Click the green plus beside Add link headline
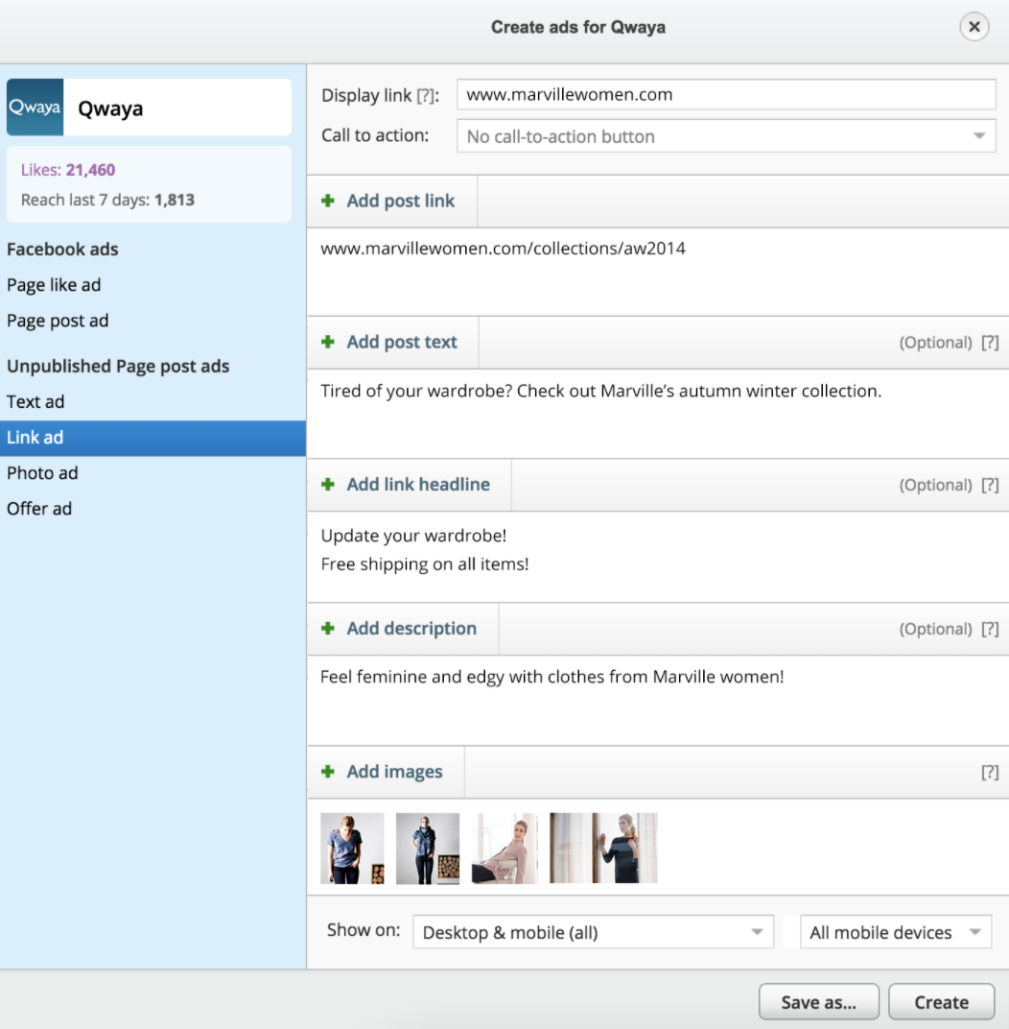This screenshot has height=1029, width=1009. pyautogui.click(x=328, y=485)
